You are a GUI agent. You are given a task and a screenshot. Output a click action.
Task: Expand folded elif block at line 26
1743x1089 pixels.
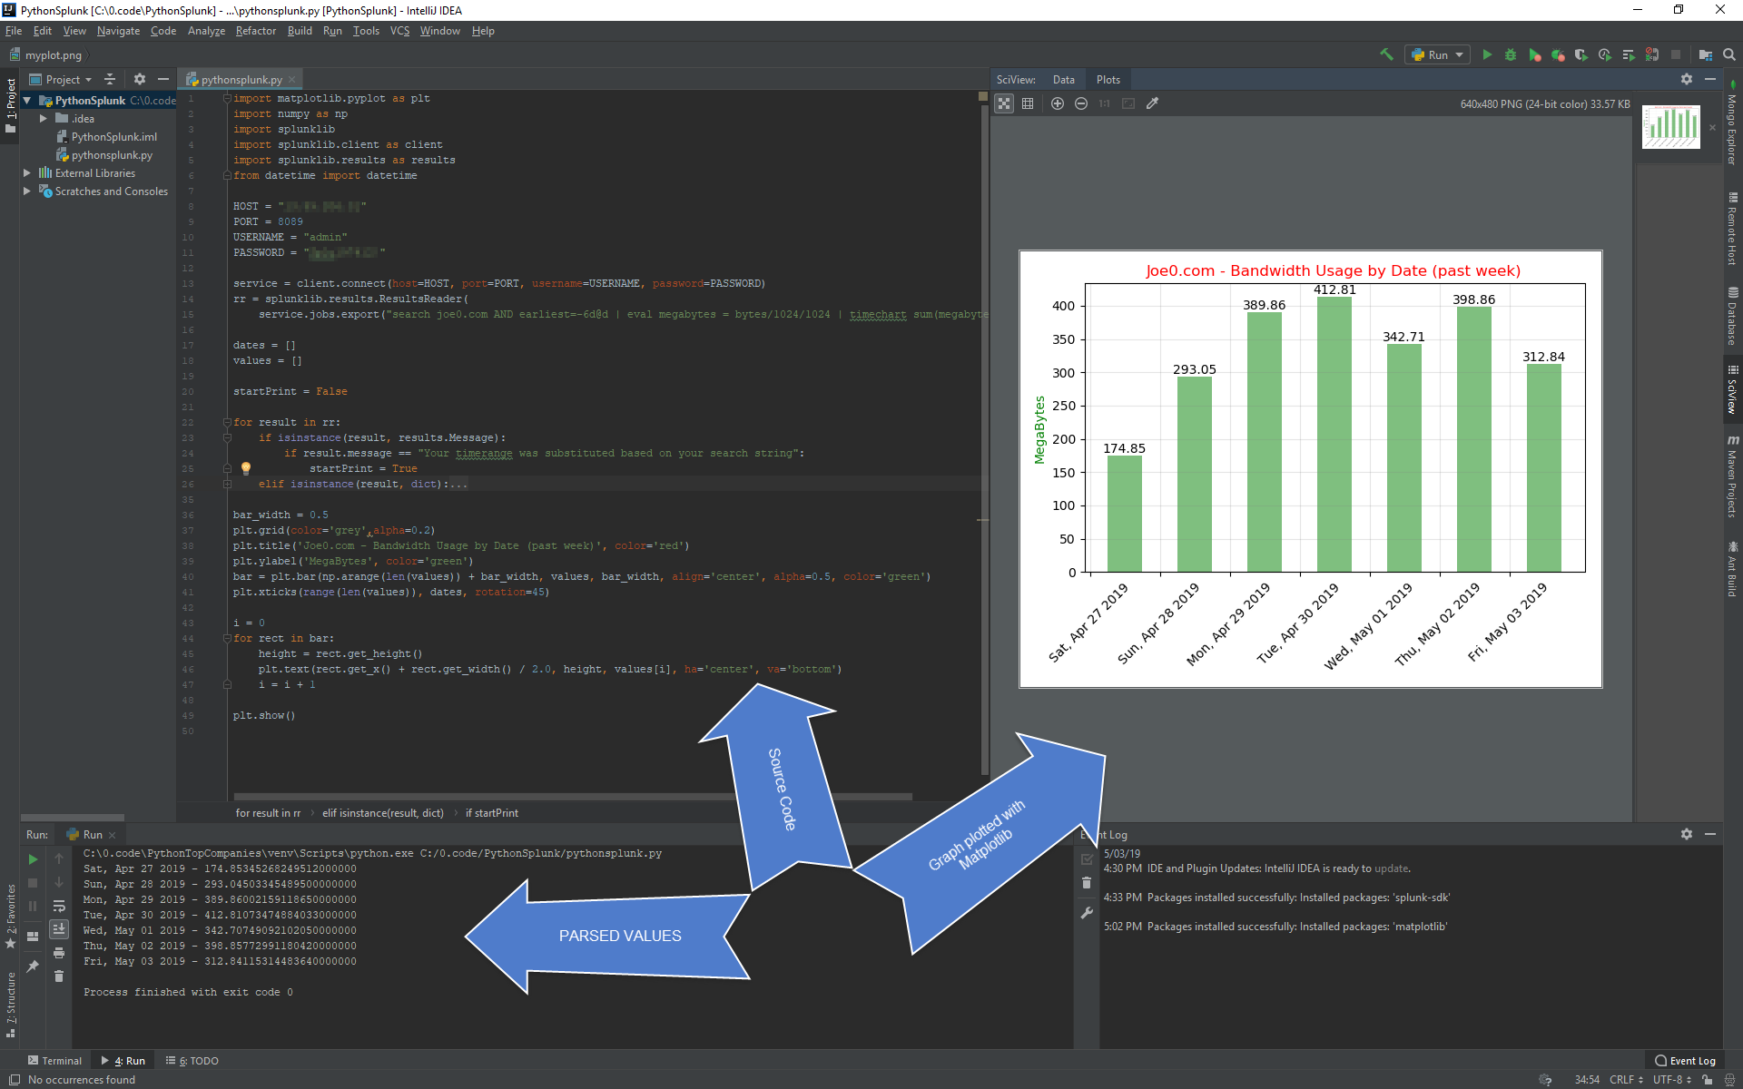[227, 484]
